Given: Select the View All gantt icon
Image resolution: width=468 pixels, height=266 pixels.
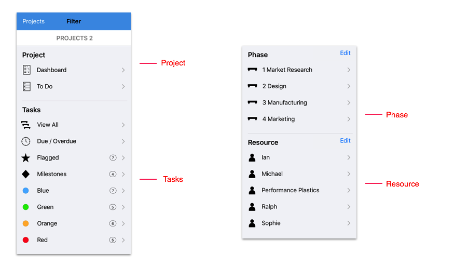Looking at the screenshot, I should 25,125.
